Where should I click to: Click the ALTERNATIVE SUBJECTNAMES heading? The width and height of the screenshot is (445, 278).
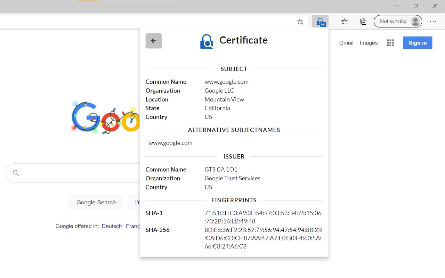(x=234, y=130)
